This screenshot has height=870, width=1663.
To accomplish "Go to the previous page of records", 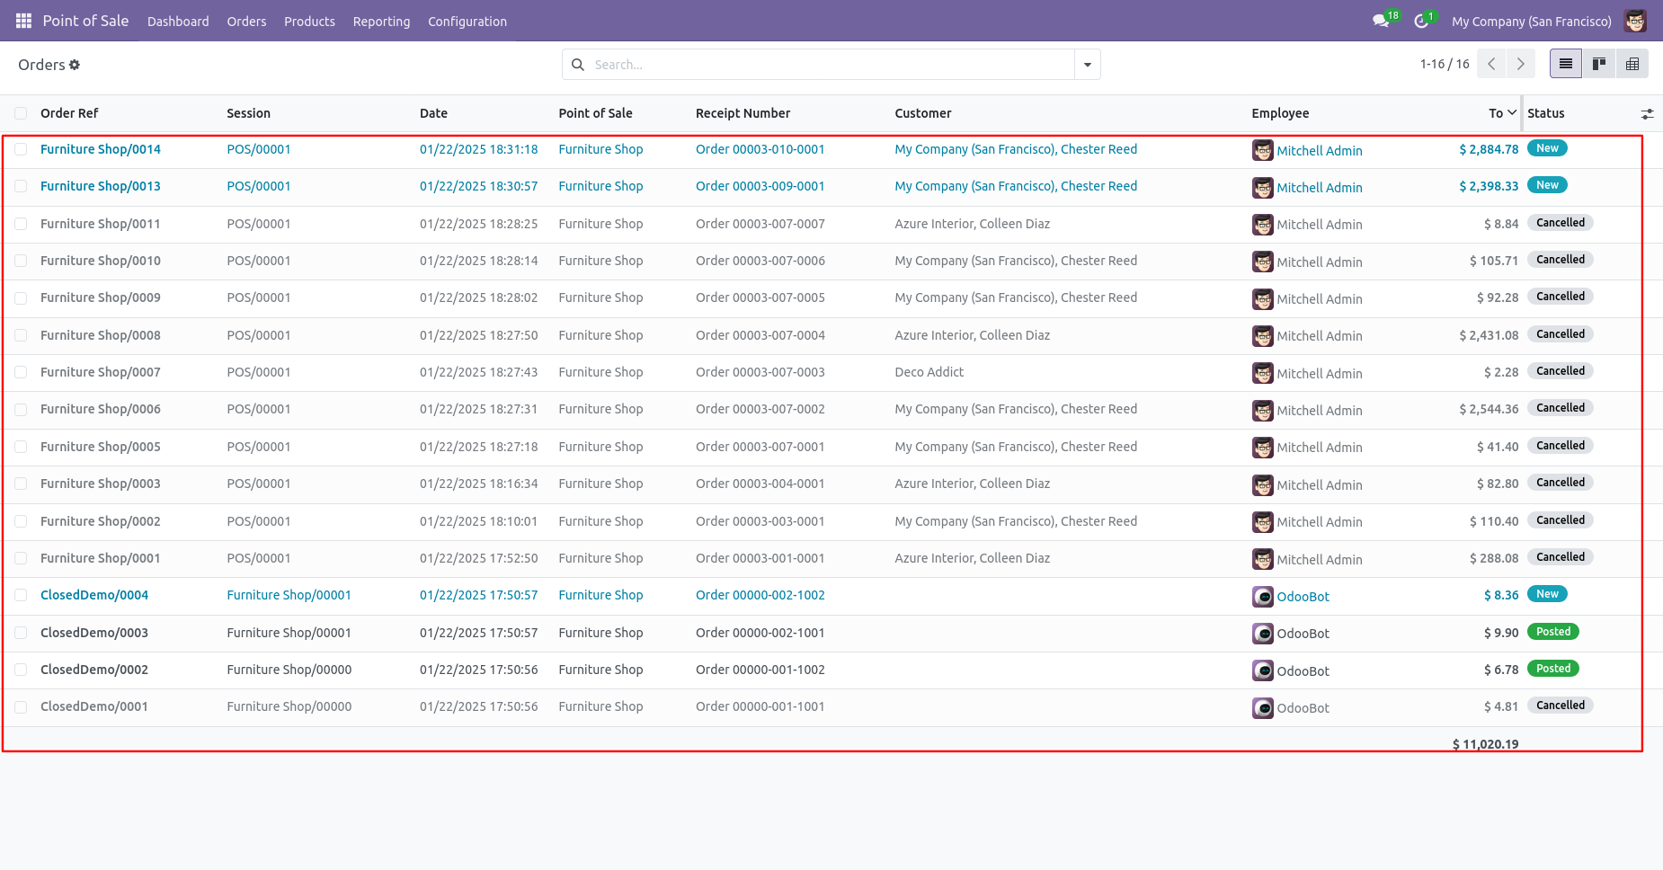I will pyautogui.click(x=1492, y=64).
